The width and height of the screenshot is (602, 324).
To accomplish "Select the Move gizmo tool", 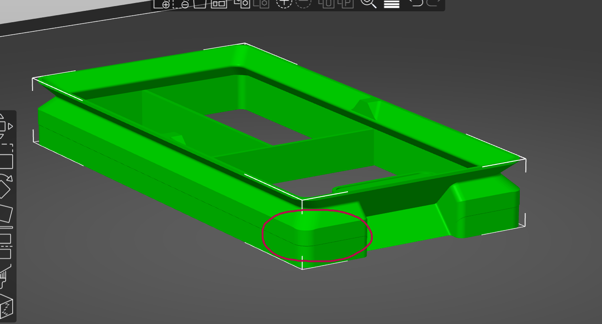I will click(7, 125).
